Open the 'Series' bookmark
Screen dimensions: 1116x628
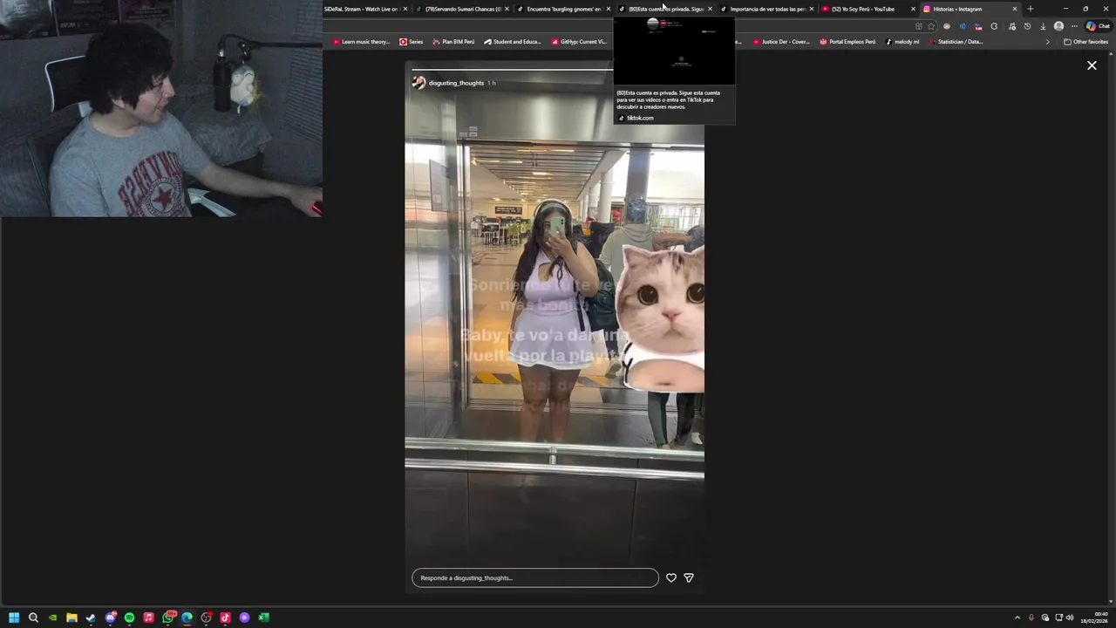point(412,42)
